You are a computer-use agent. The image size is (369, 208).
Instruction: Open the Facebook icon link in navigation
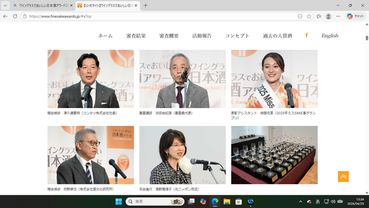[x=306, y=35]
